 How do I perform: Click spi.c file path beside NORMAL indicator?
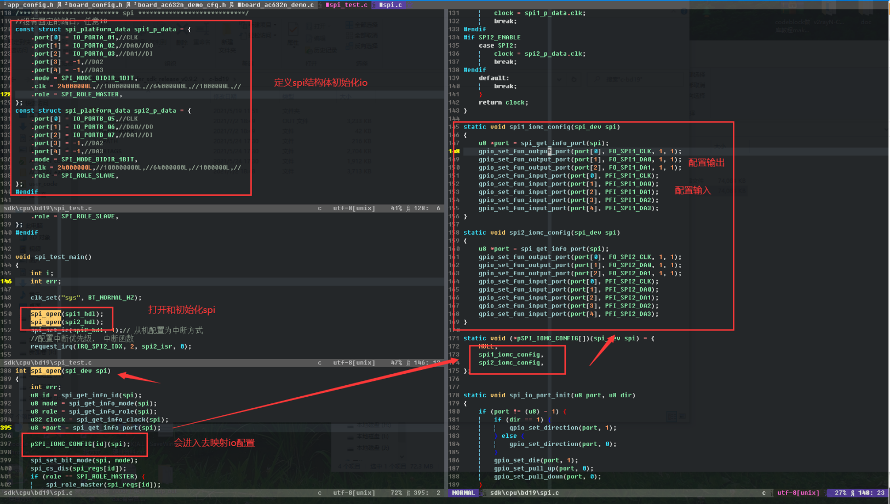524,493
